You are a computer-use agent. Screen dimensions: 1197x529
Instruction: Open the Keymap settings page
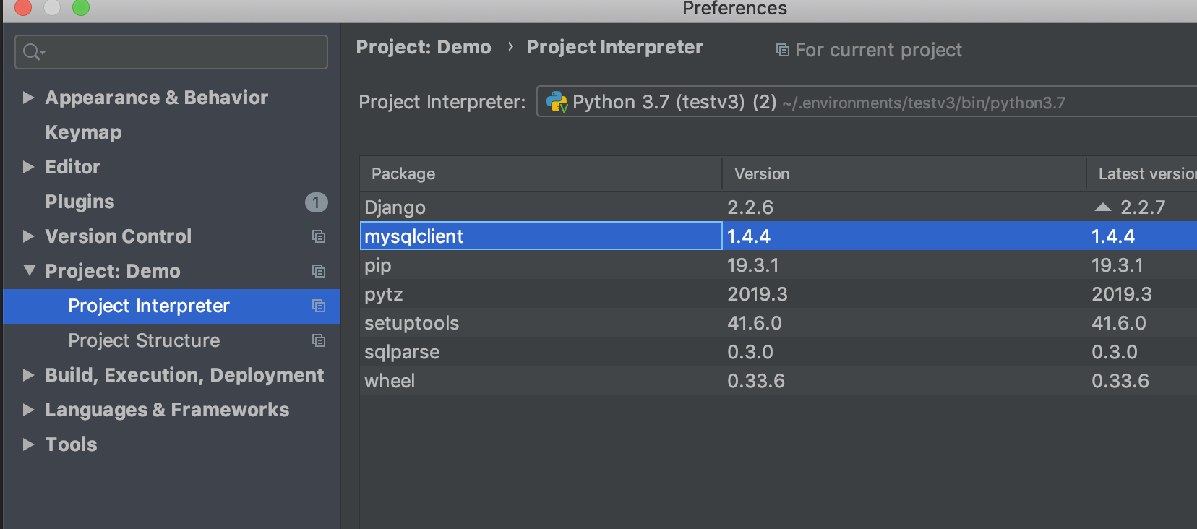[x=83, y=132]
